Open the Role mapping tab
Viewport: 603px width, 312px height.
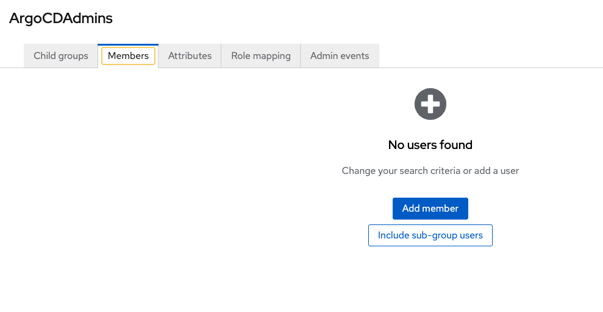pyautogui.click(x=261, y=56)
